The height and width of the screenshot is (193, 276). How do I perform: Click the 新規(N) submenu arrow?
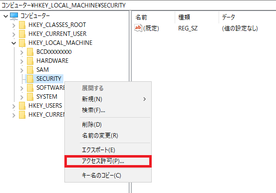145,99
